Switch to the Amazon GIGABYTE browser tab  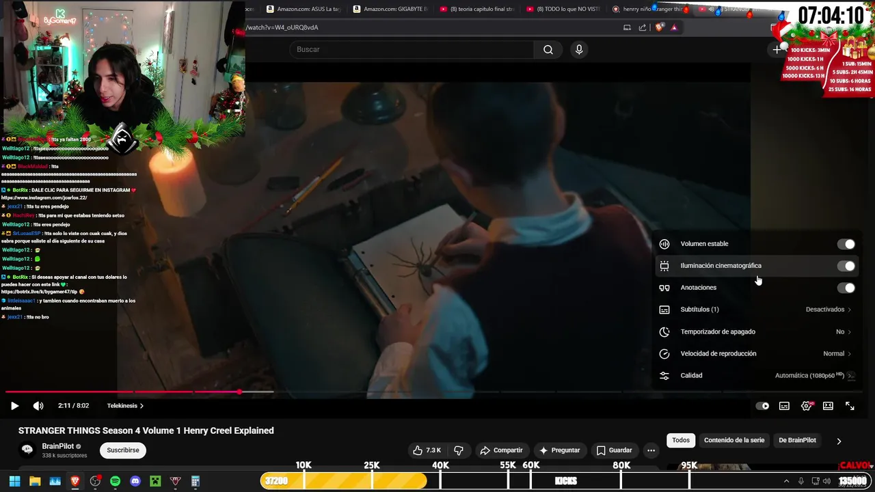[390, 9]
